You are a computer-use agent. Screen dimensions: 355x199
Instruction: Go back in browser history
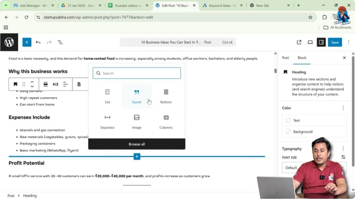[x=6, y=17]
